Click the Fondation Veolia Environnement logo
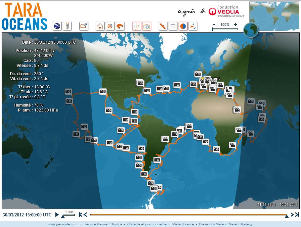This screenshot has width=301, height=227. click(227, 12)
